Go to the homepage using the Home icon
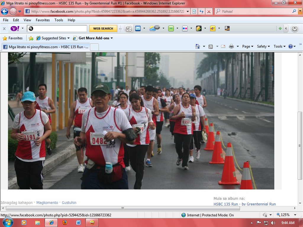Image resolution: width=303 pixels, height=227 pixels. pos(197,46)
